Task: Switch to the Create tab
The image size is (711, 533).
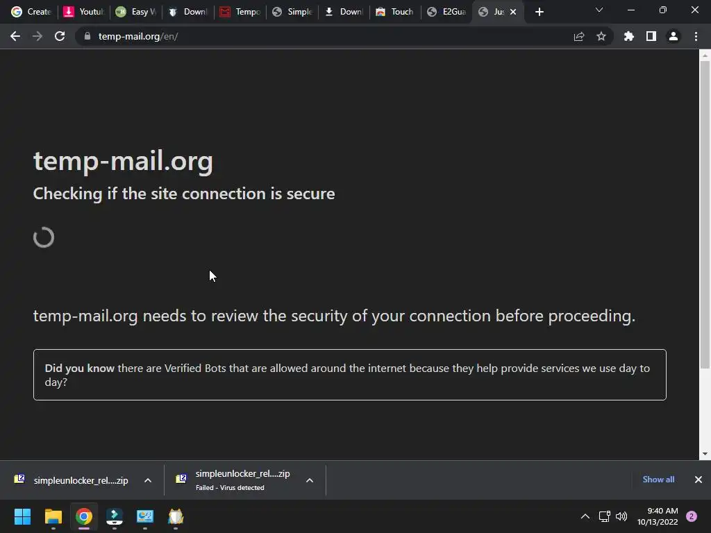Action: point(31,12)
